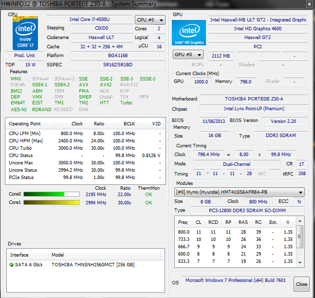Select the 800.0 frequency row in SPD table

(x=236, y=232)
